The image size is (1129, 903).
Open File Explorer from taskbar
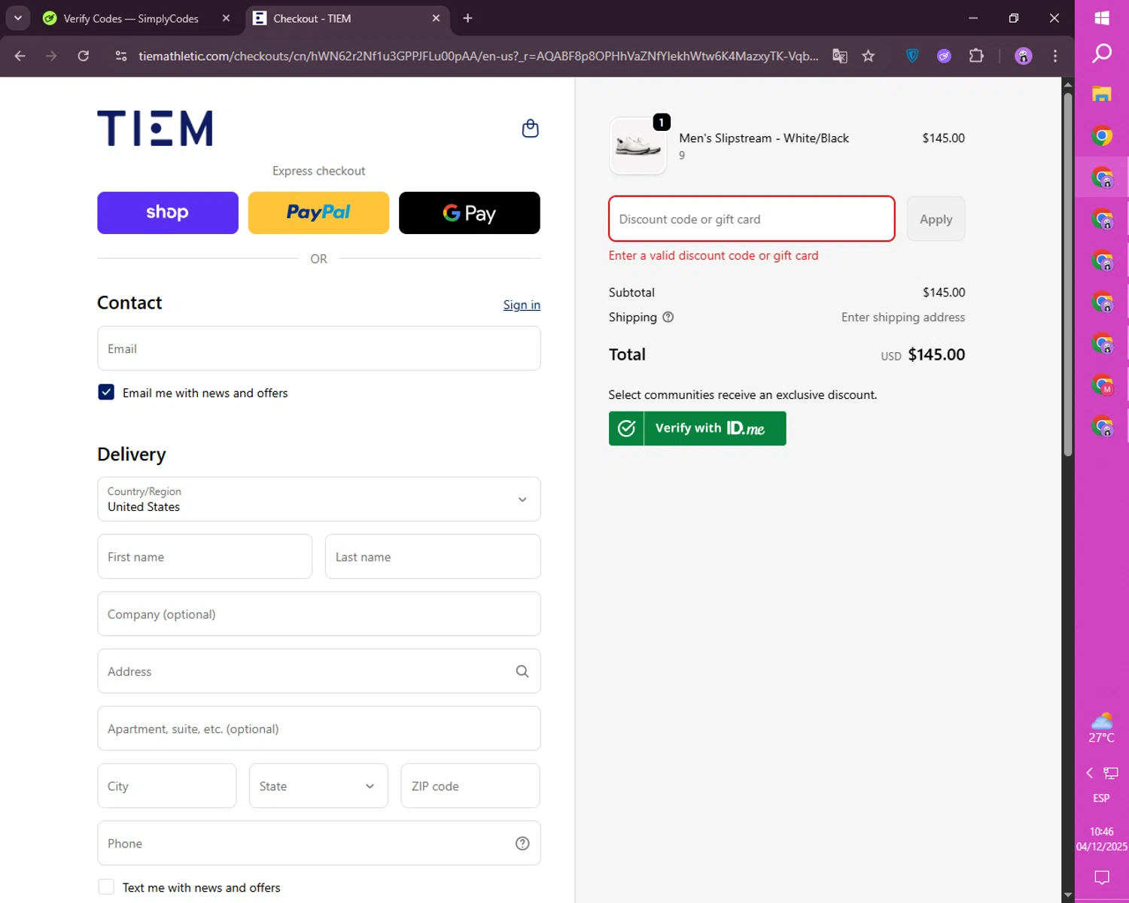click(x=1102, y=94)
